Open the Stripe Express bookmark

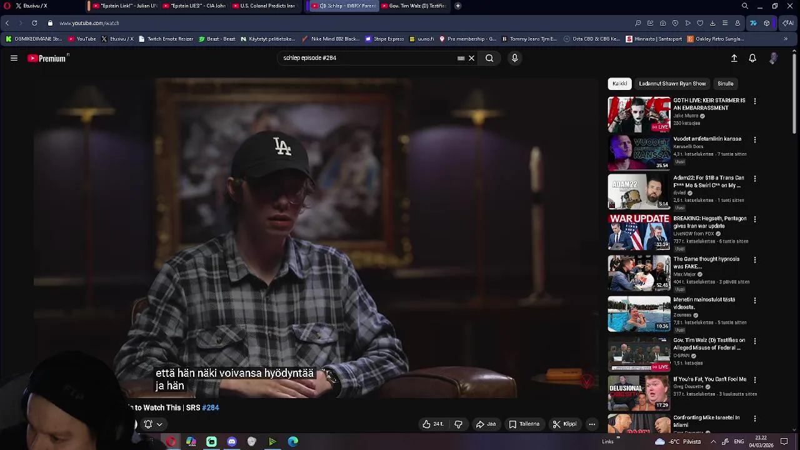(x=384, y=39)
